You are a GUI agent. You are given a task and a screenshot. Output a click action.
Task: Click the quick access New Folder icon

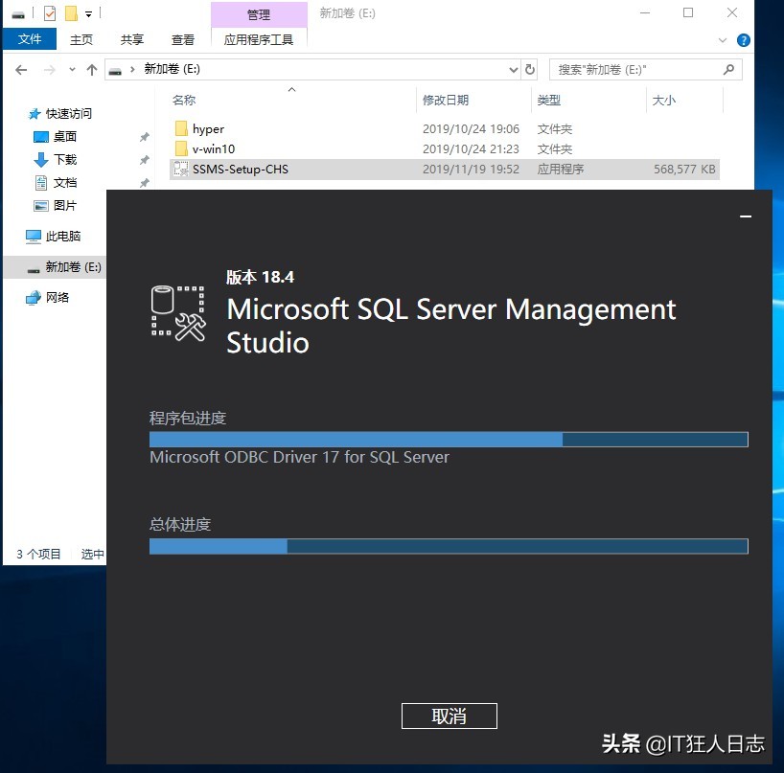click(x=71, y=13)
